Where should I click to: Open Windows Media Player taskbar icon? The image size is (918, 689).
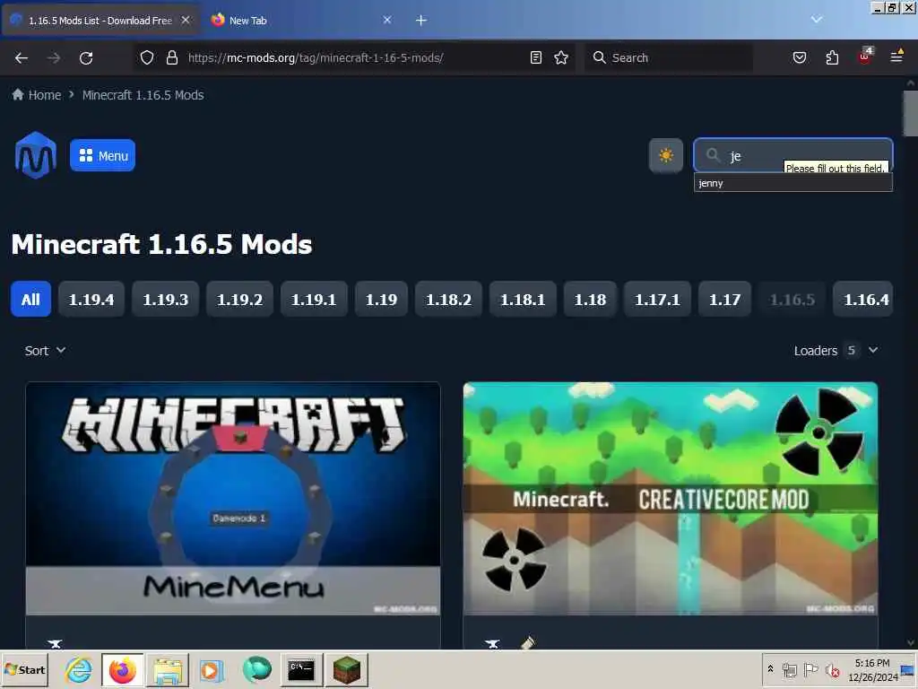click(x=211, y=669)
